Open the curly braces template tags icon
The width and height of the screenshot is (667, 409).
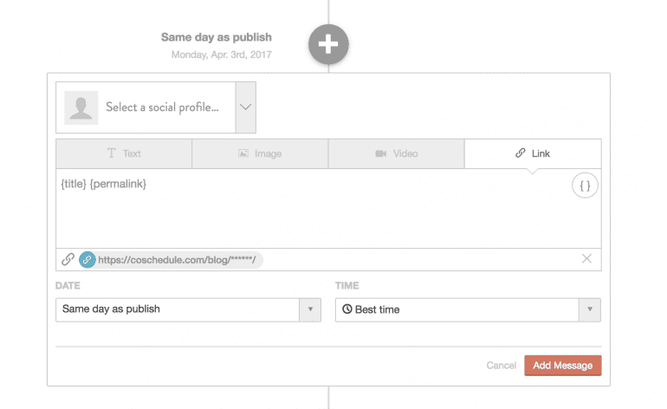585,185
